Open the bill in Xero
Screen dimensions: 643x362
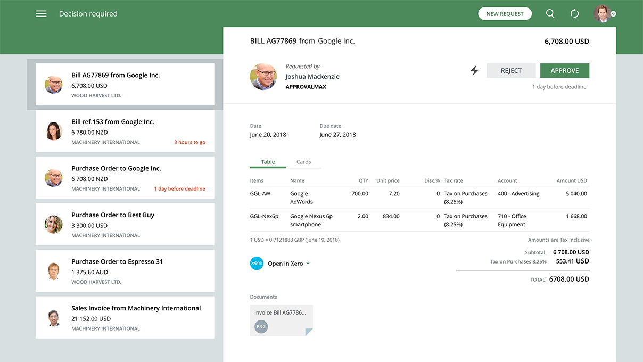click(x=285, y=263)
